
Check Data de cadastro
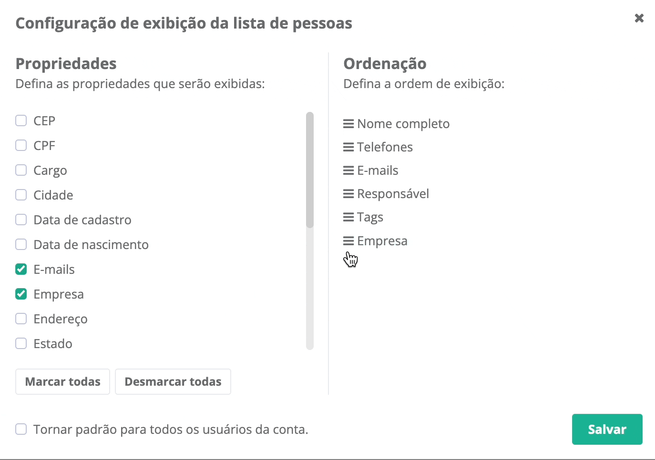tap(21, 220)
